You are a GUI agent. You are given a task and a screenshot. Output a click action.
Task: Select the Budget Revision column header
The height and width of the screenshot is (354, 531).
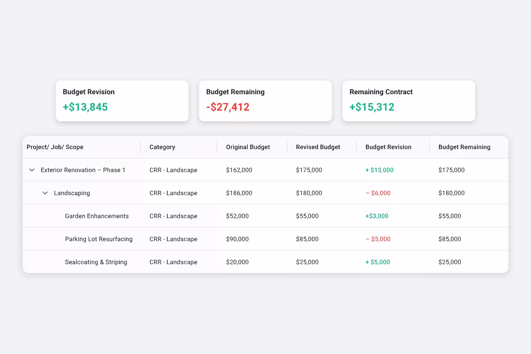pyautogui.click(x=388, y=147)
